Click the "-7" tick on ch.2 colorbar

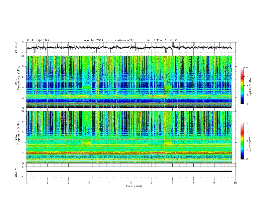[x=247, y=159]
